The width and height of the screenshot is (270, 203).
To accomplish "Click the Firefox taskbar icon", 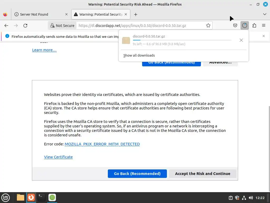I will click(31, 197).
